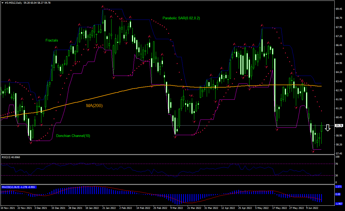
Task: Click the 69.45 price scale value
Action: (339, 8)
